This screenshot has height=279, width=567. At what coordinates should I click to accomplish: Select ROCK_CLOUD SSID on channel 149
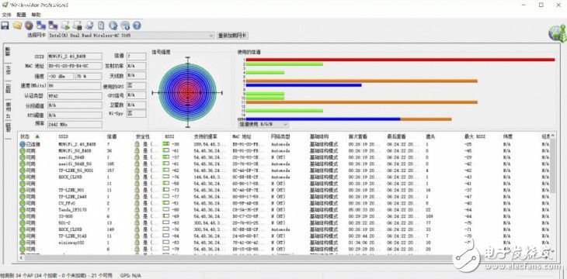point(70,229)
